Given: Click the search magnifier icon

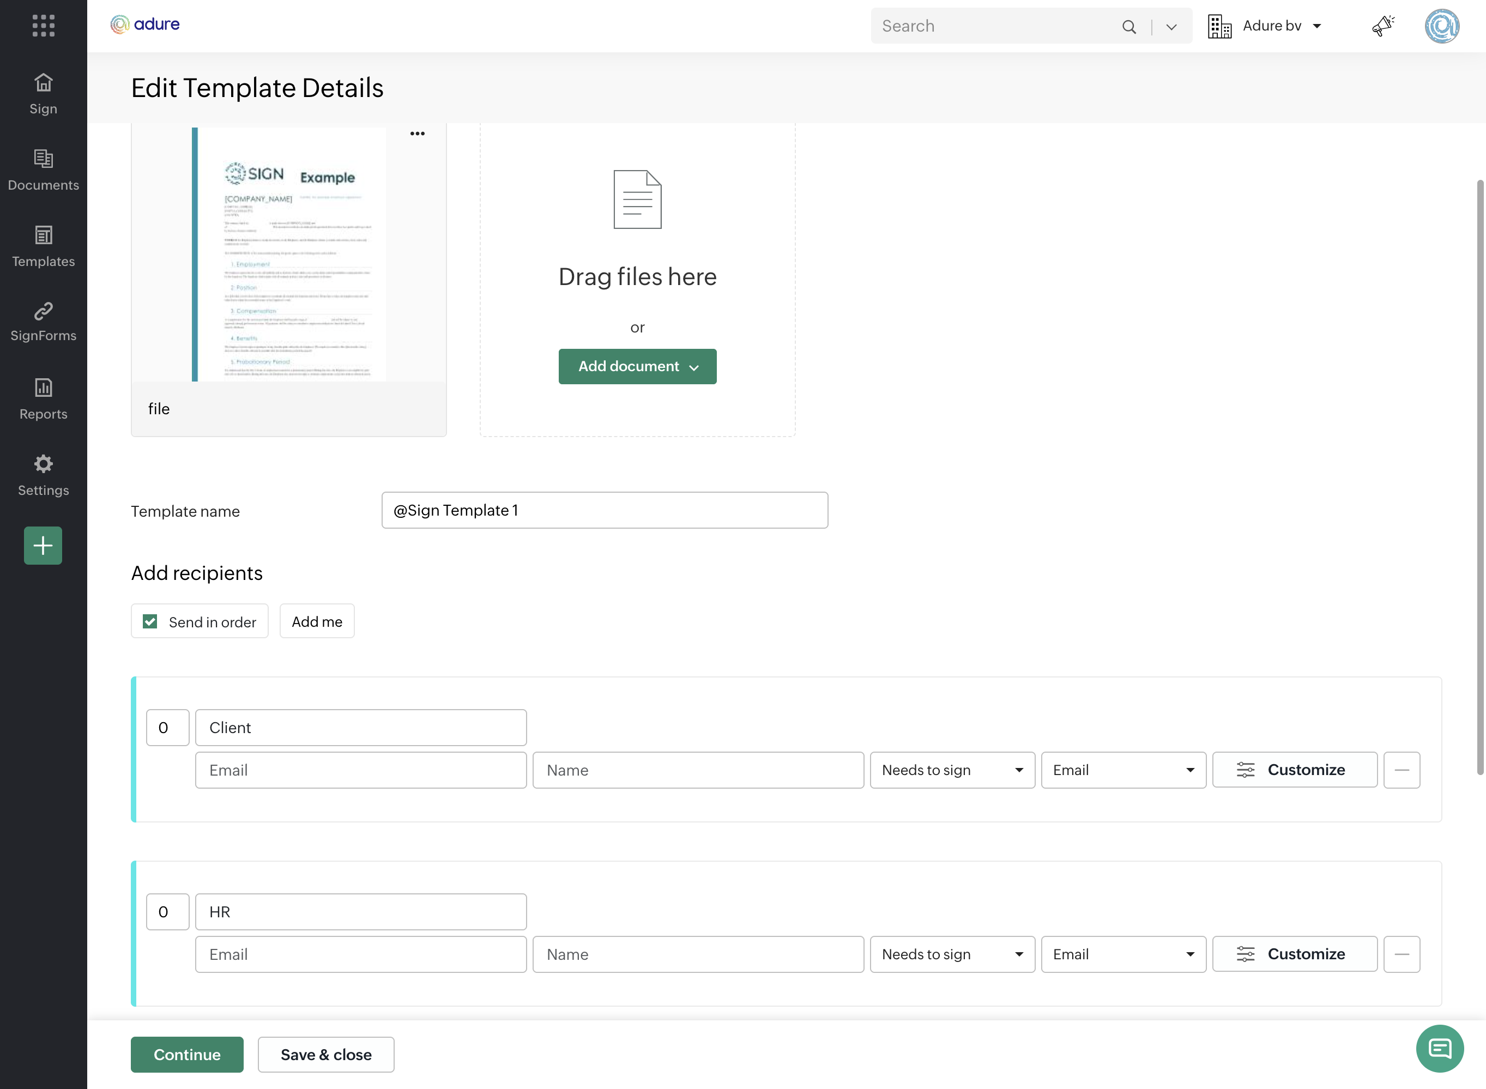Looking at the screenshot, I should click(x=1129, y=26).
